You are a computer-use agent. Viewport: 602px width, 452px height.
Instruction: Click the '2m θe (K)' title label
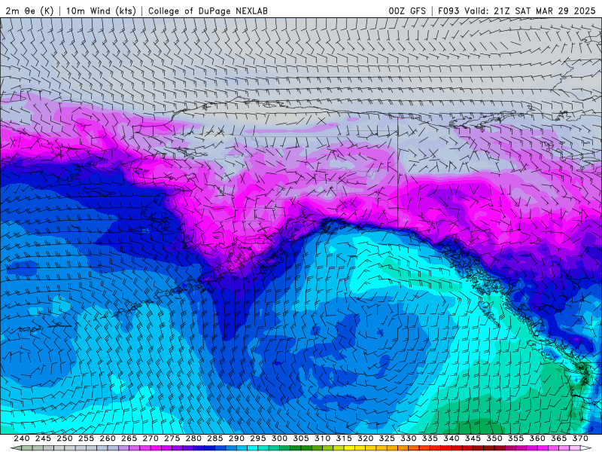click(x=29, y=11)
